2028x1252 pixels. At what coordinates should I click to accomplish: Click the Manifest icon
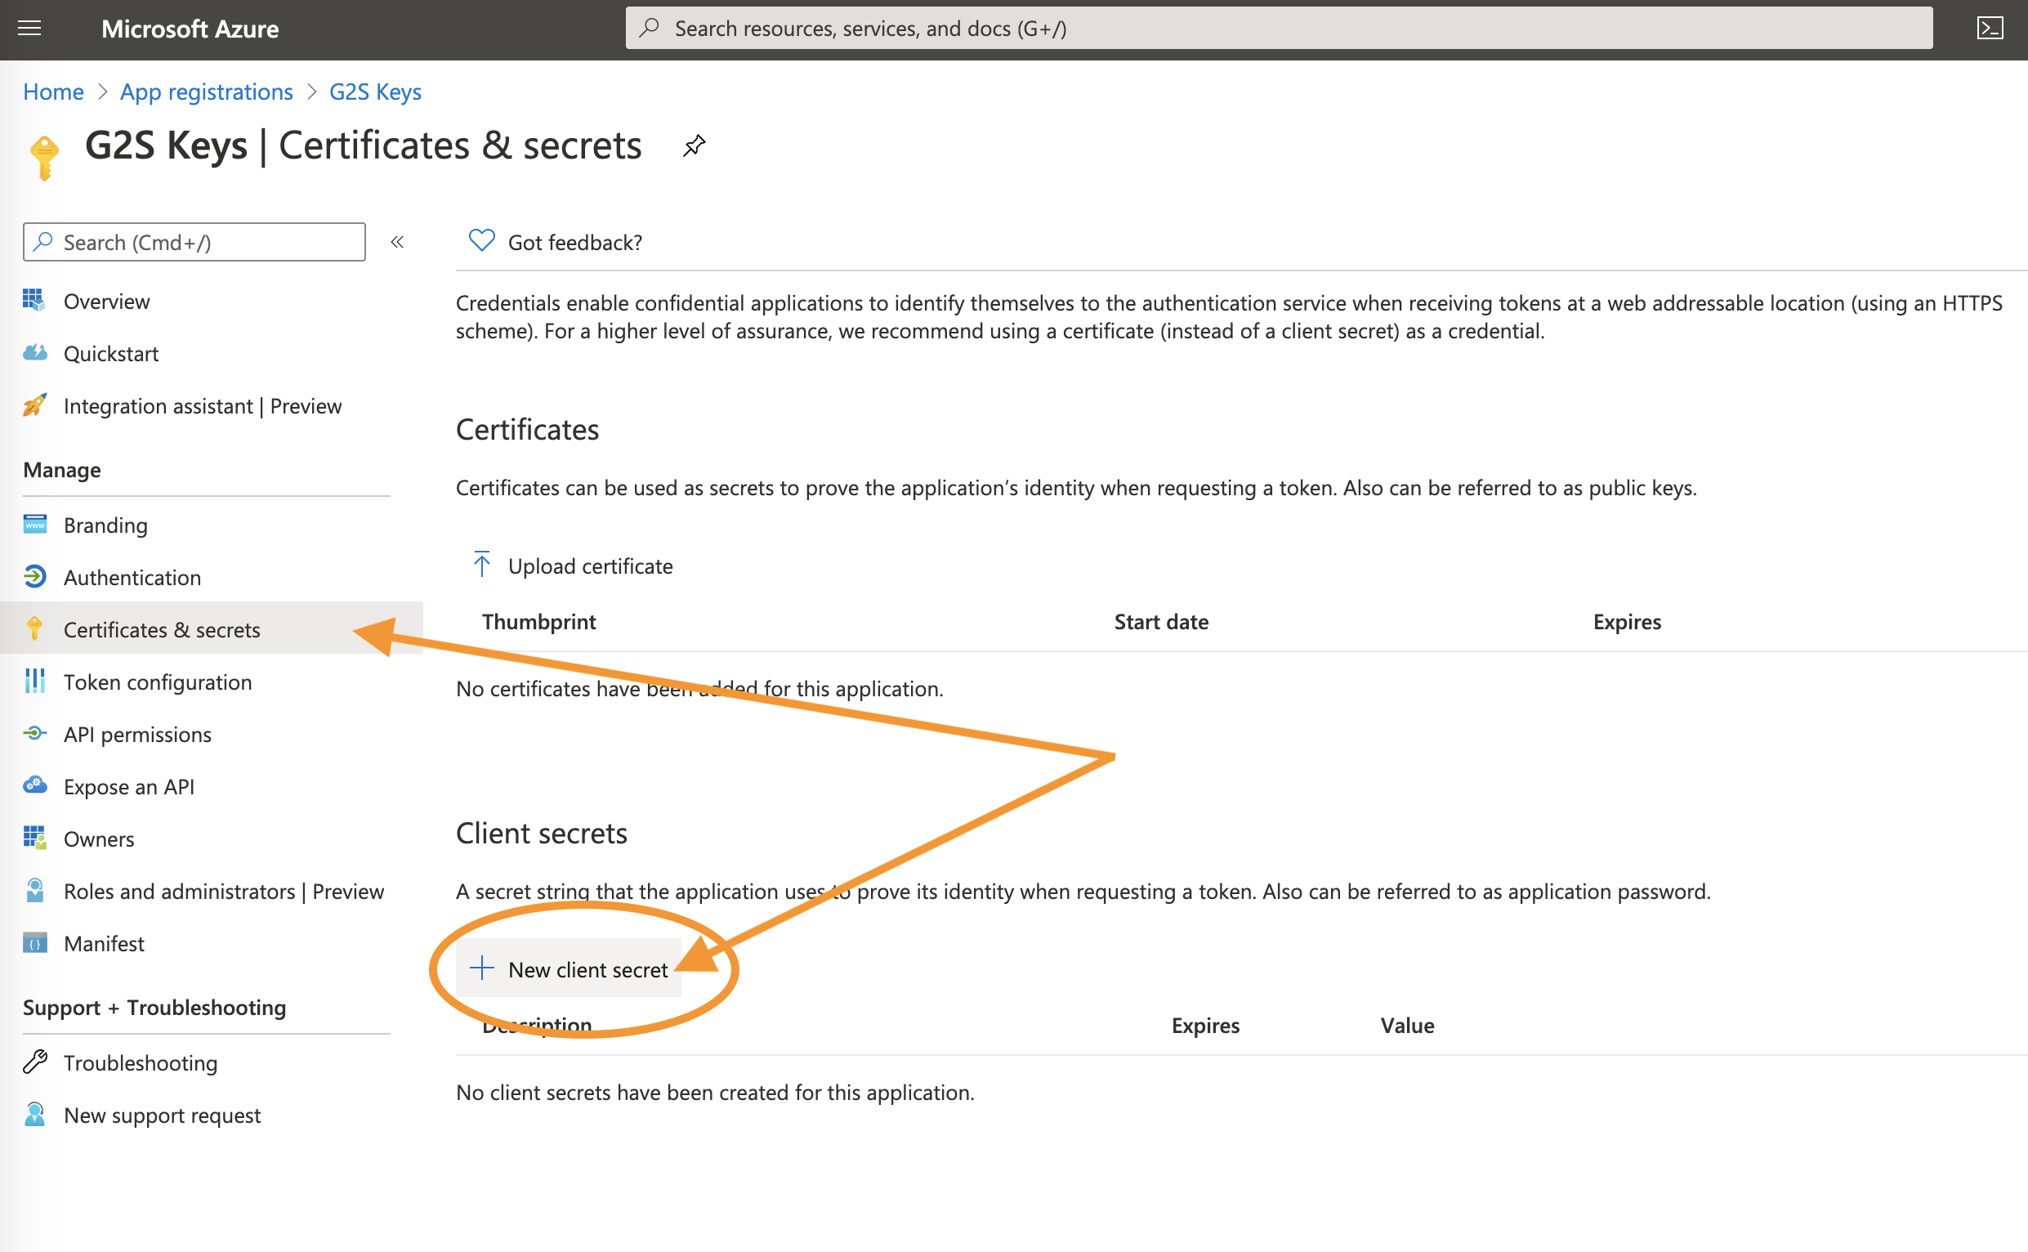[35, 943]
